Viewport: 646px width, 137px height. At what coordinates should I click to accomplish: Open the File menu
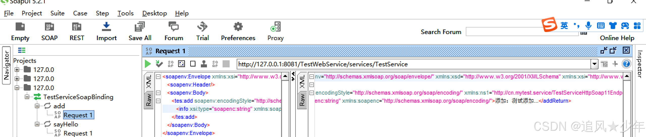pyautogui.click(x=9, y=13)
